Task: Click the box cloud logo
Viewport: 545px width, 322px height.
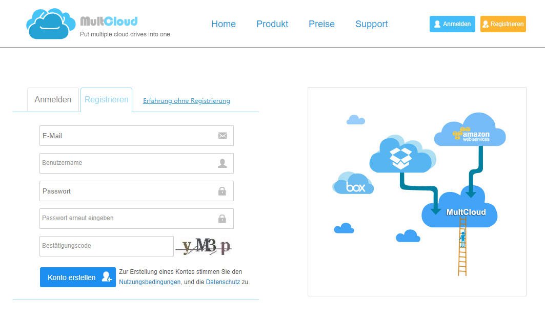Action: click(353, 183)
